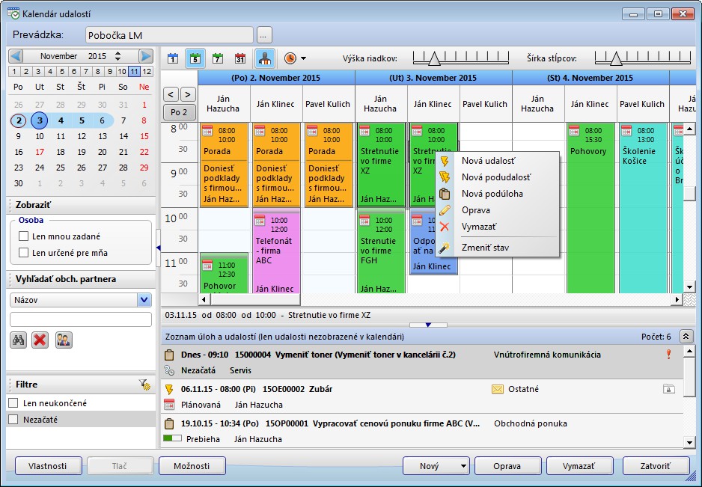Adjust the Výška riadkov slider handle

(x=434, y=58)
